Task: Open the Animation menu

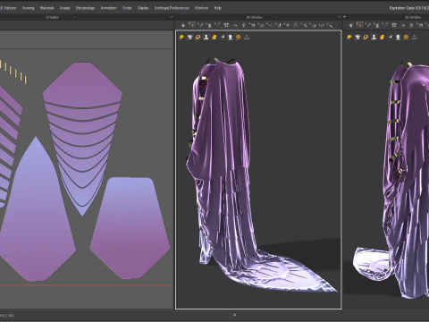Action: pyautogui.click(x=109, y=8)
